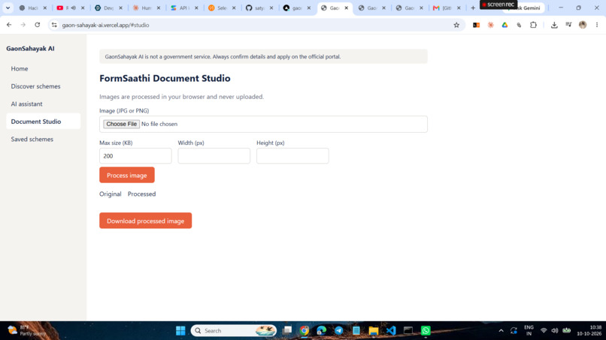Switch to the Hacl tab
The image size is (606, 340).
pos(32,8)
